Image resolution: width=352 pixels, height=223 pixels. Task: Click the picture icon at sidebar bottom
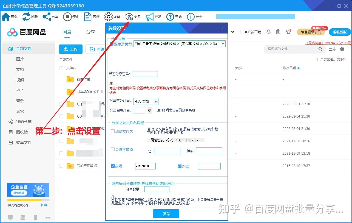click(23, 218)
